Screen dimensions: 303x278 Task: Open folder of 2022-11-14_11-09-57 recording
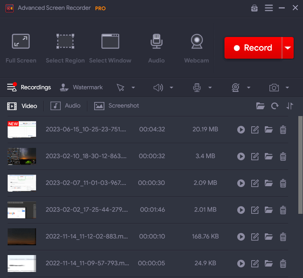(269, 263)
